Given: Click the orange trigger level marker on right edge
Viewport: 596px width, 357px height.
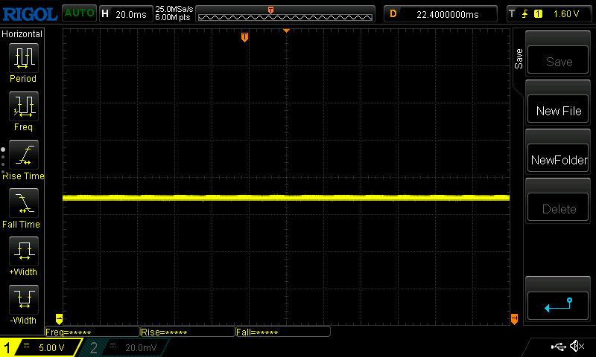Looking at the screenshot, I should click(x=514, y=318).
